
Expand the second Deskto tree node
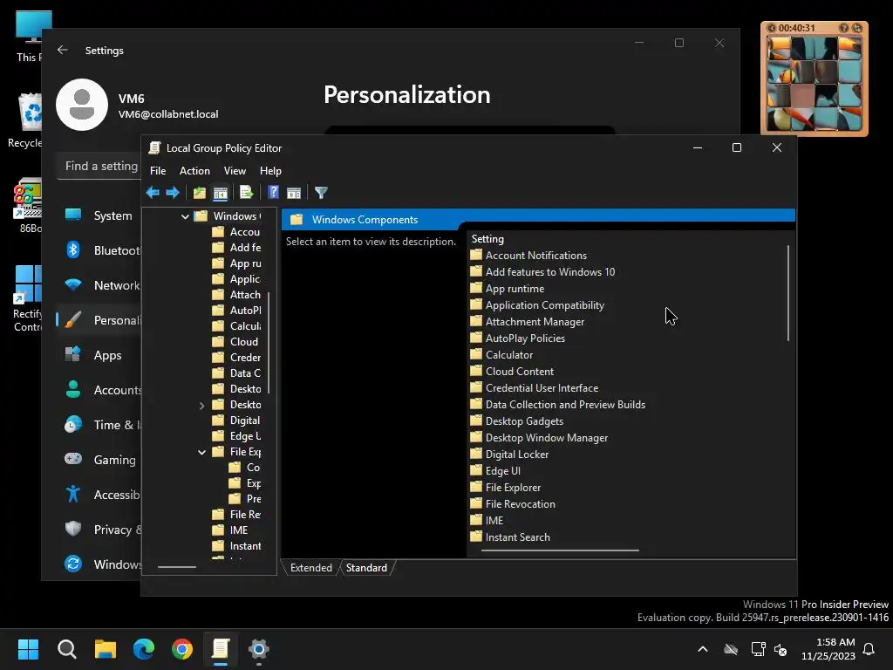[x=201, y=406]
